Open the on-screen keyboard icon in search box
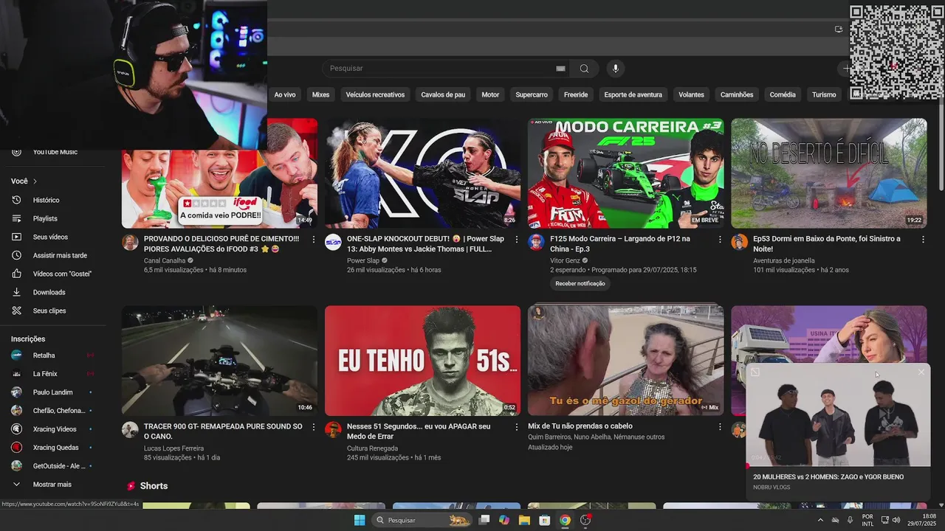Image resolution: width=945 pixels, height=531 pixels. [x=560, y=69]
